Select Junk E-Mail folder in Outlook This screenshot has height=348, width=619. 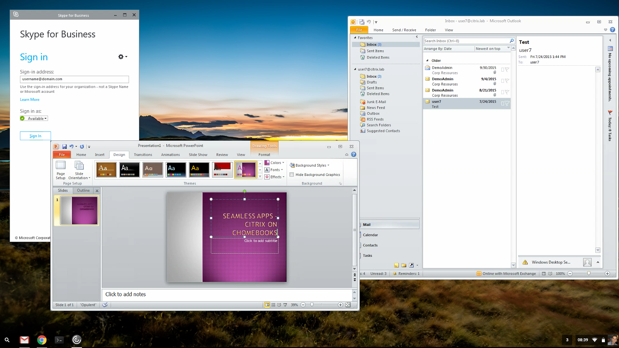coord(376,102)
